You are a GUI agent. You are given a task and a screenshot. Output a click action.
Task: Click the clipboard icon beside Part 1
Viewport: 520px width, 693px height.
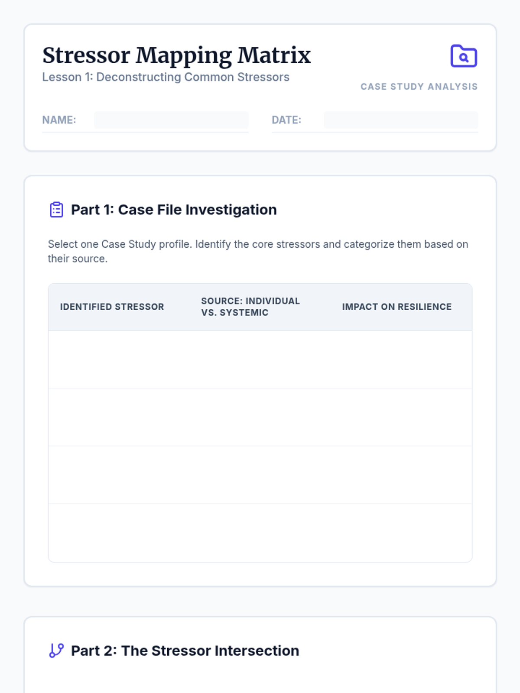56,210
